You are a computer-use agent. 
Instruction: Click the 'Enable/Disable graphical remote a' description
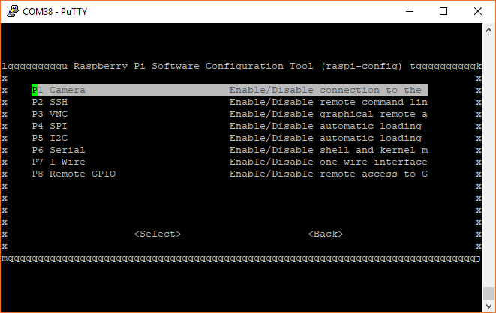click(x=329, y=114)
